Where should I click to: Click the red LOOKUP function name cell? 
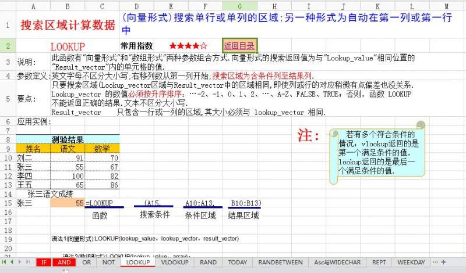[68, 46]
